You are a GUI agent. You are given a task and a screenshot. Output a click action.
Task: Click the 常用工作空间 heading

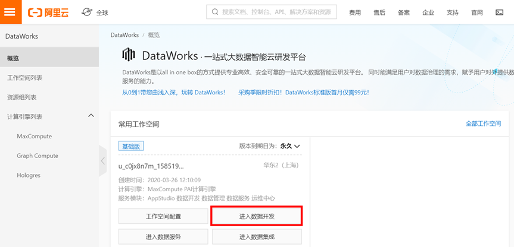[139, 124]
